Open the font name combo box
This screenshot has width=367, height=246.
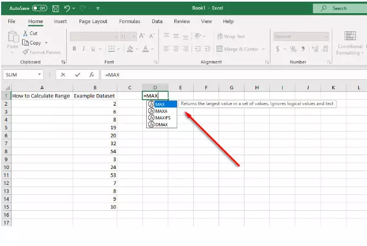pos(94,36)
